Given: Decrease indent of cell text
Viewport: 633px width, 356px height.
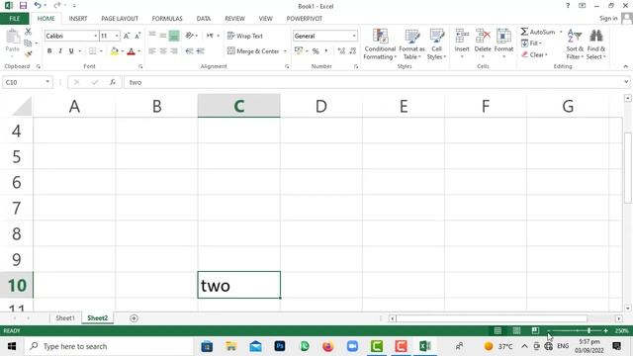Looking at the screenshot, I should [x=189, y=50].
